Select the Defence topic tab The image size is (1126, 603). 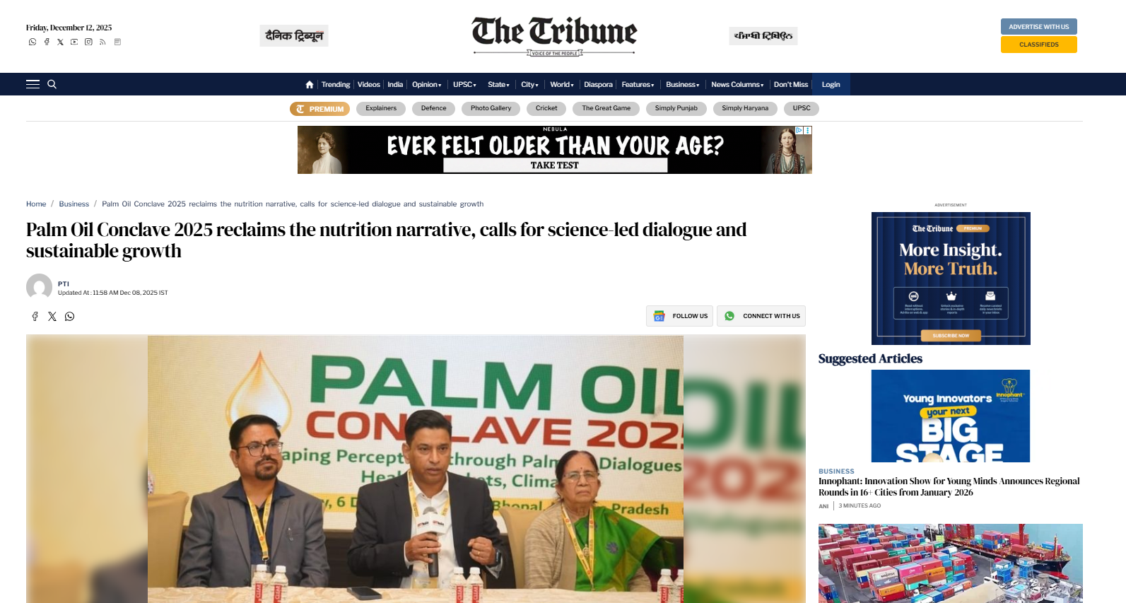(433, 108)
